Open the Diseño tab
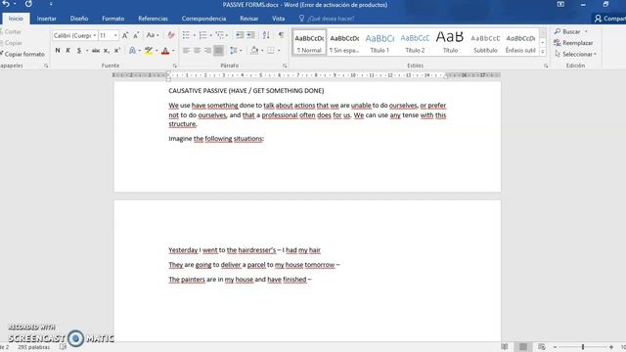 pyautogui.click(x=79, y=19)
